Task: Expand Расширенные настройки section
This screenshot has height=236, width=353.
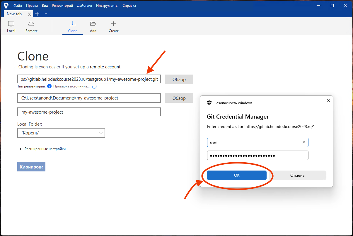Action: pyautogui.click(x=21, y=149)
